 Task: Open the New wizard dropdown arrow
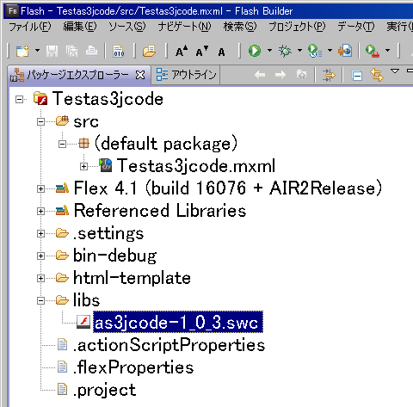tap(38, 51)
